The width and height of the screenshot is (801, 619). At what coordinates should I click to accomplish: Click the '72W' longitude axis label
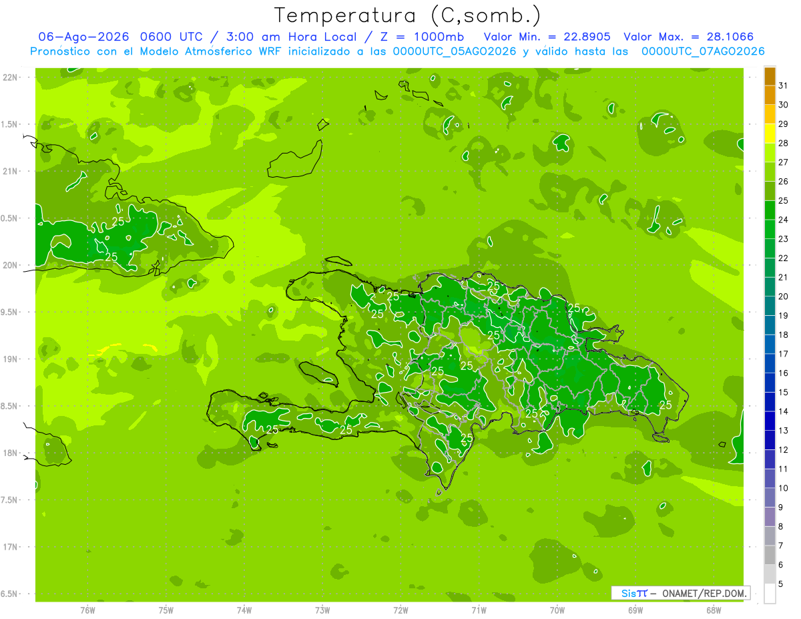coord(400,610)
